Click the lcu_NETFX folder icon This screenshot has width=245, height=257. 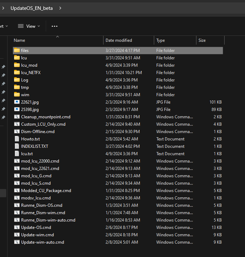pos(17,72)
